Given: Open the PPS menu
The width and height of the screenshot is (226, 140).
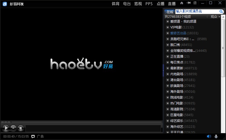Looking at the screenshot, I should coord(149,4).
